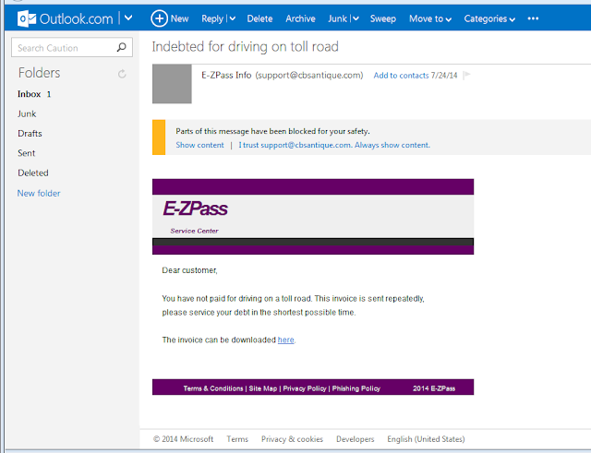Screen dimensions: 591x453
Task: Click the Outlook.com logo icon
Action: (27, 18)
